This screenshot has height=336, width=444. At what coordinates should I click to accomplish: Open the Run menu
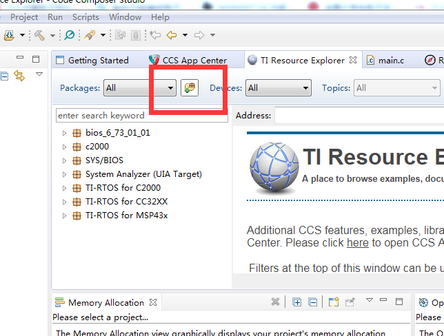click(55, 17)
